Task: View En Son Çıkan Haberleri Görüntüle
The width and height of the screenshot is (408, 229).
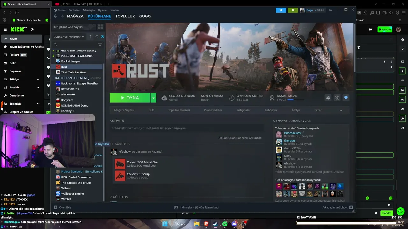Action: tap(240, 138)
